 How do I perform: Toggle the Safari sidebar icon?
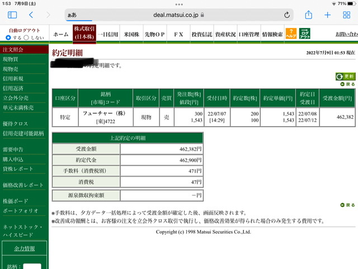click(x=12, y=15)
